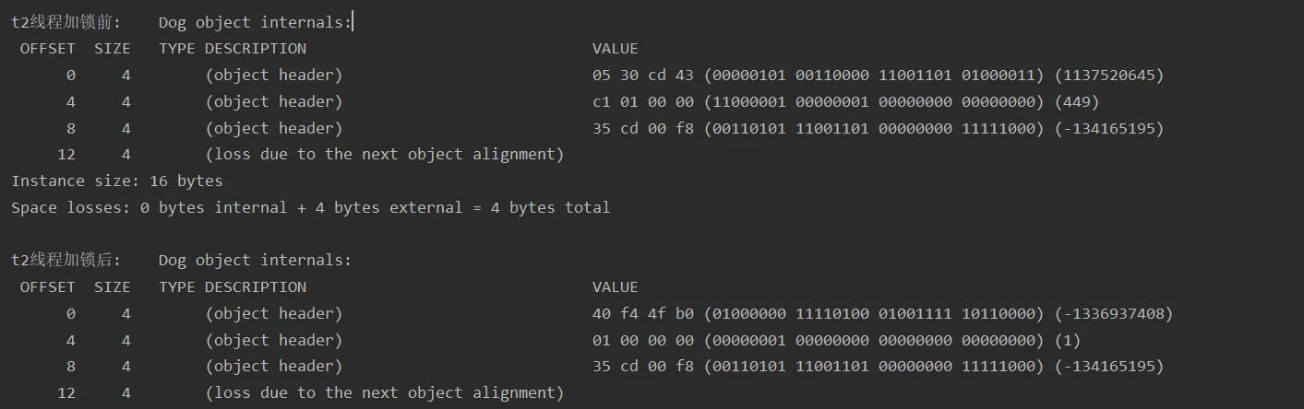Click the decimal value (1137520645)
This screenshot has height=409, width=1304.
(1108, 76)
